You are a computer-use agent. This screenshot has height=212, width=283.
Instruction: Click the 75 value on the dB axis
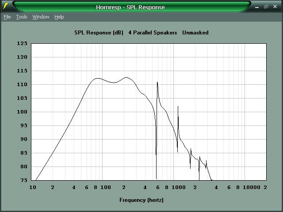pyautogui.click(x=23, y=180)
